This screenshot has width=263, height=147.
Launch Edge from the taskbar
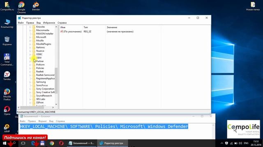[33, 143]
